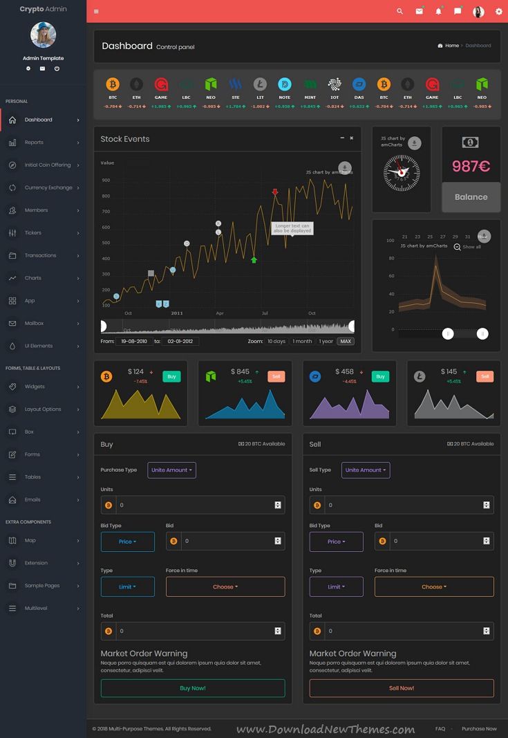Close the Stock Events panel
The width and height of the screenshot is (508, 738).
pos(351,138)
